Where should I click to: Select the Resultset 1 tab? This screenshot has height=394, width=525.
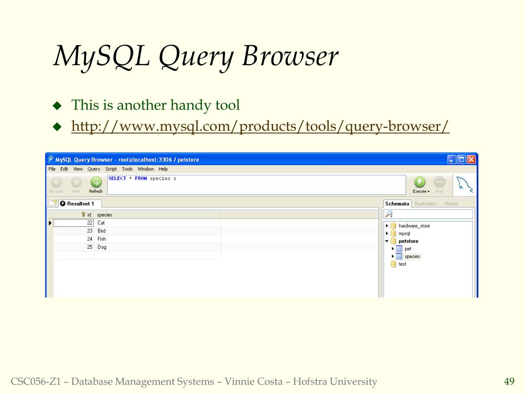80,204
